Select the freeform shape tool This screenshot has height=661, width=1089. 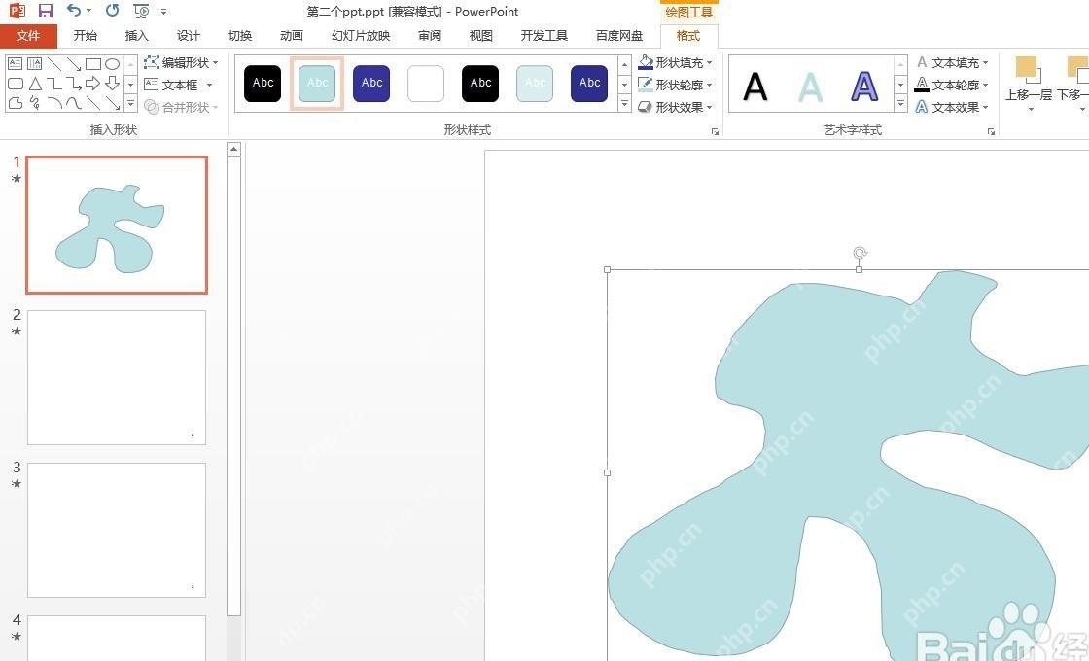coord(15,103)
